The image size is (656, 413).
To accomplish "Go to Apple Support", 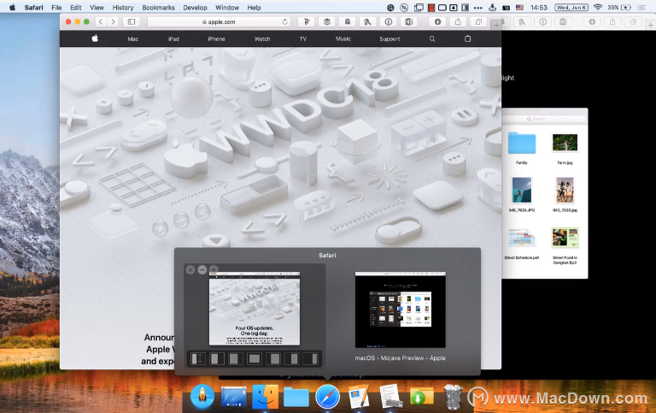I will (x=389, y=39).
